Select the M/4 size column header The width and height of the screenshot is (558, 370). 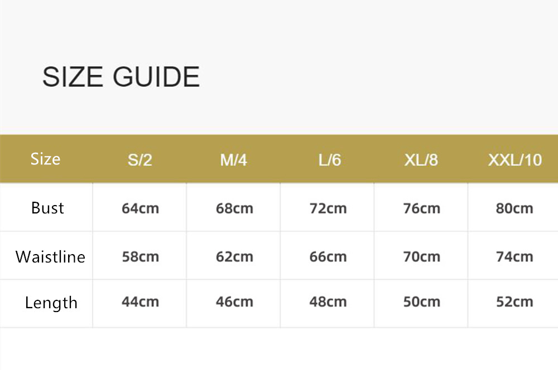pyautogui.click(x=233, y=160)
